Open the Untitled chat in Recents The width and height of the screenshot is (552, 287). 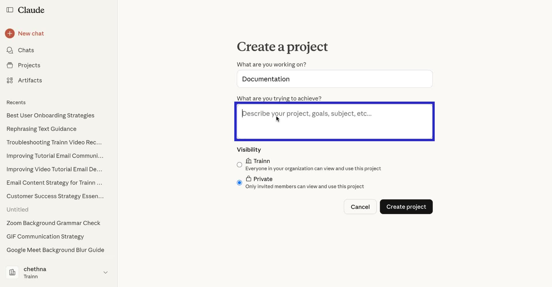[17, 209]
